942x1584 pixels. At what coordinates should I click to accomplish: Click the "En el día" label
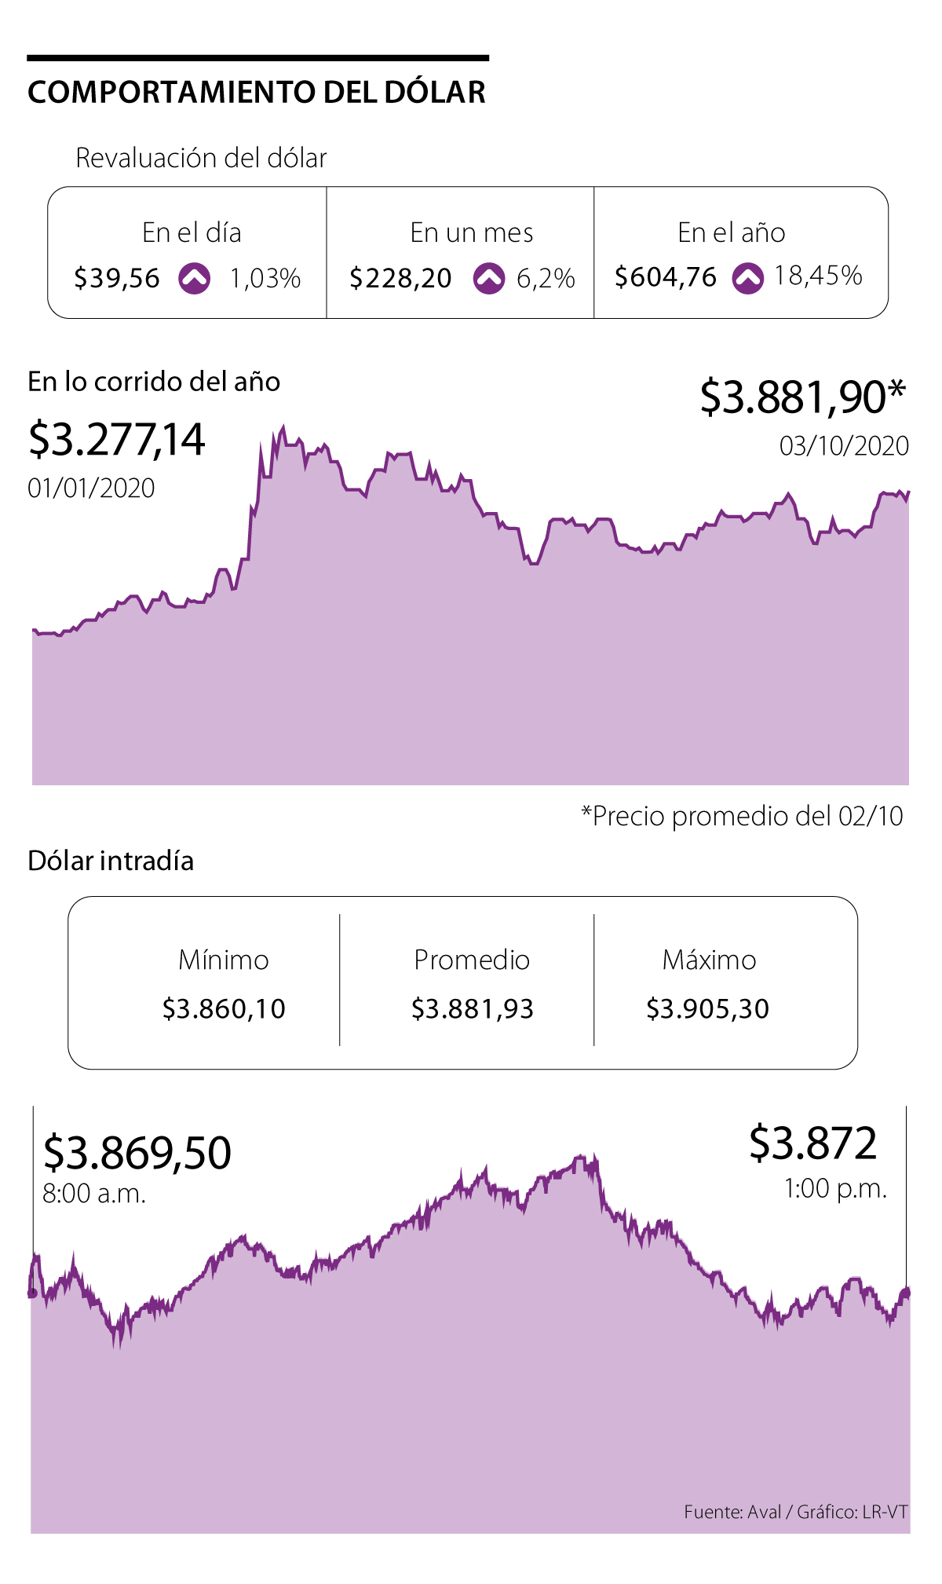click(x=192, y=233)
